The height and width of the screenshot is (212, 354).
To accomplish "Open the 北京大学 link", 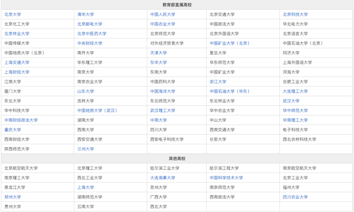I will click(x=13, y=14).
